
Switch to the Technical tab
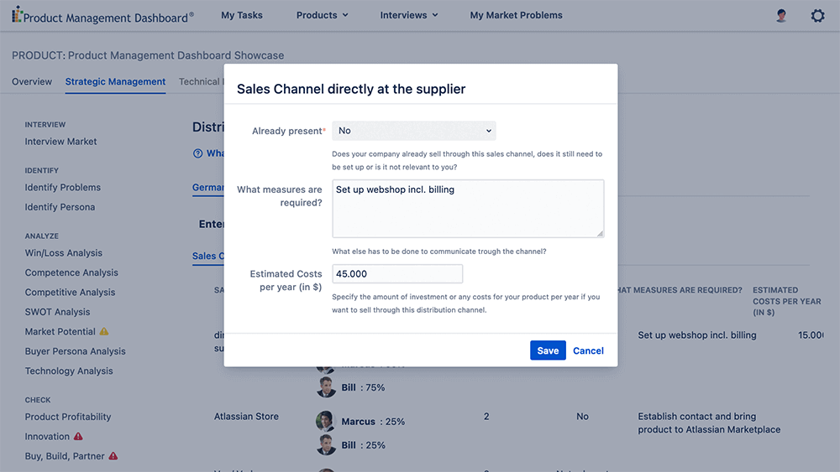pos(201,81)
